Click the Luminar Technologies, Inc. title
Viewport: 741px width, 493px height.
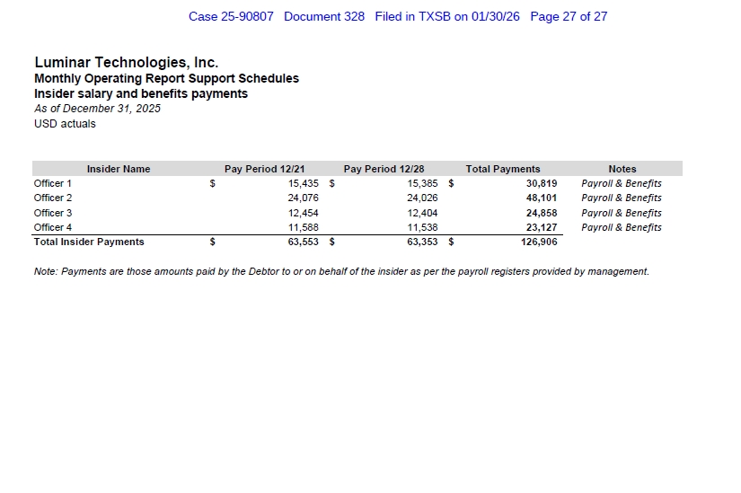coord(126,63)
